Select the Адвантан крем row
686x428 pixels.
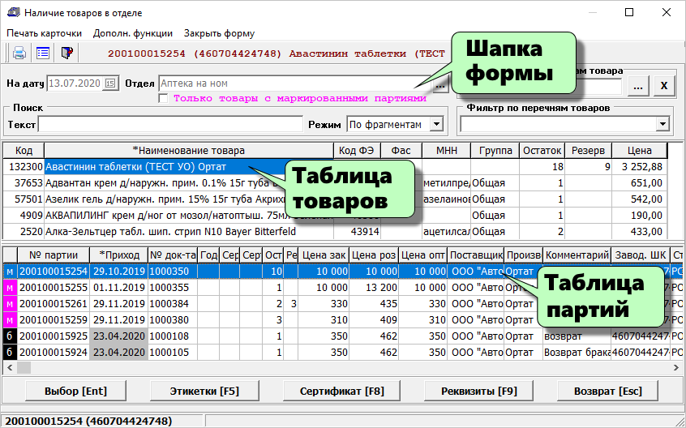[x=335, y=182]
